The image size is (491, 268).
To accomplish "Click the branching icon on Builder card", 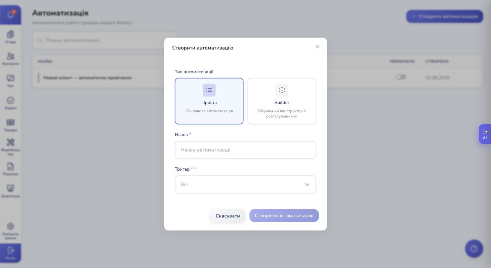I will 282,90.
